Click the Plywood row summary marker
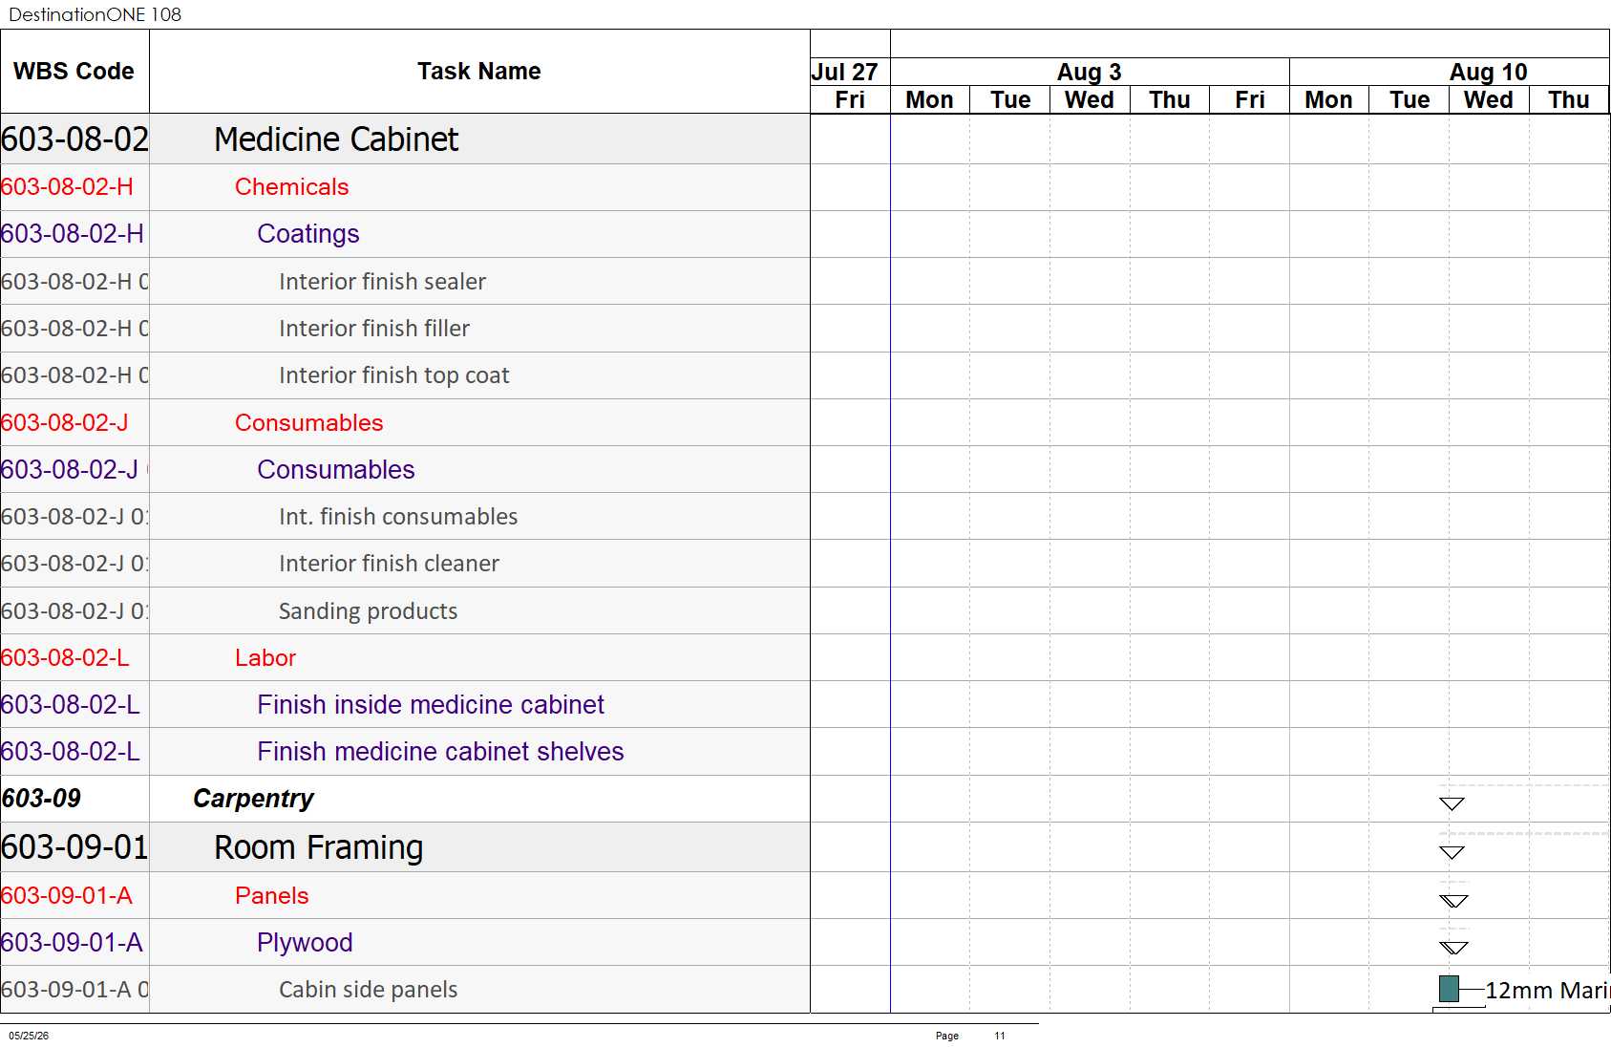Viewport: 1611px width, 1048px height. pyautogui.click(x=1453, y=948)
